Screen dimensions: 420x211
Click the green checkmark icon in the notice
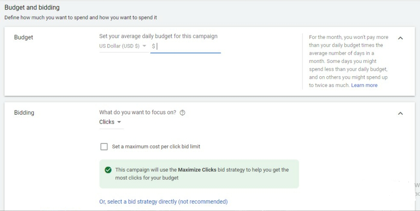(x=108, y=170)
